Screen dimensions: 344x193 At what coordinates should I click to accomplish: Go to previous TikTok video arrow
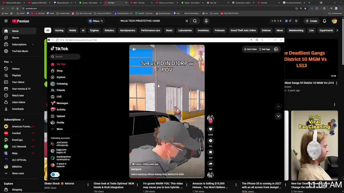pos(278,107)
